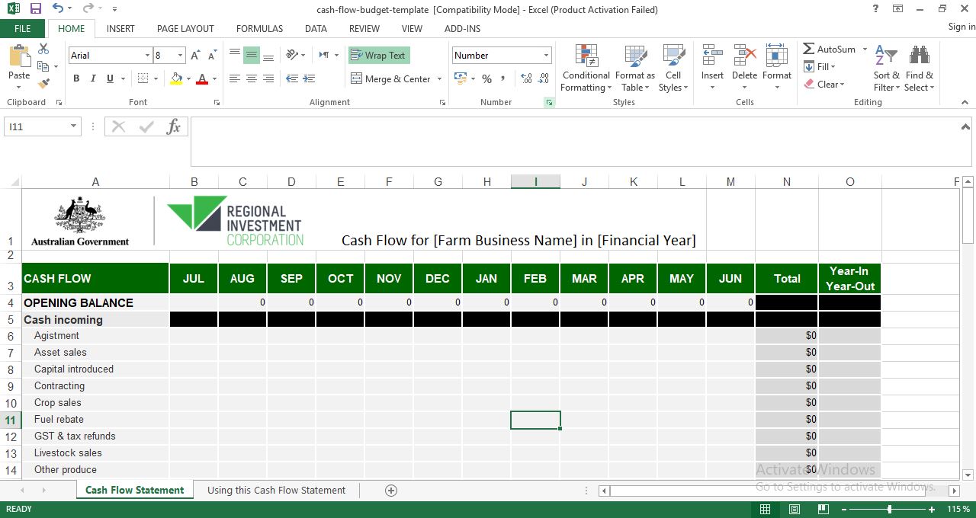The height and width of the screenshot is (518, 976).
Task: Open Cell Styles gallery
Action: click(673, 69)
